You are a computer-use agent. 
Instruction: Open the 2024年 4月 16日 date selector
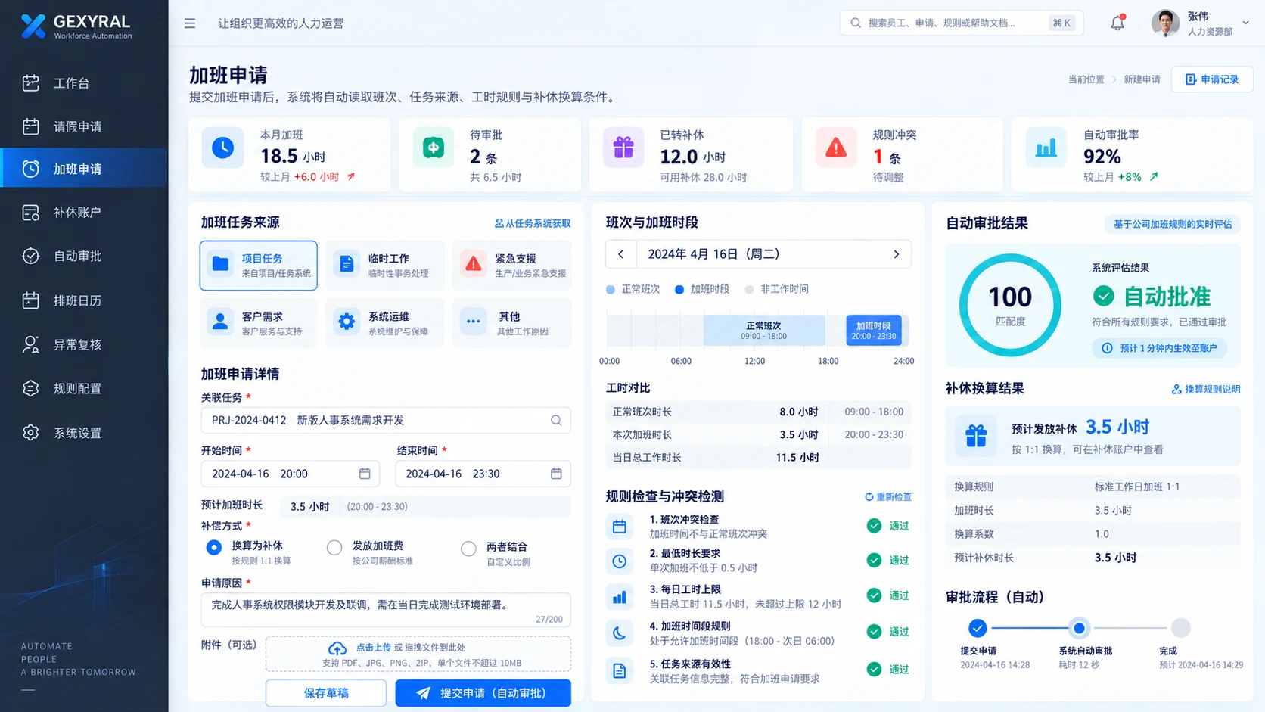[x=759, y=254]
